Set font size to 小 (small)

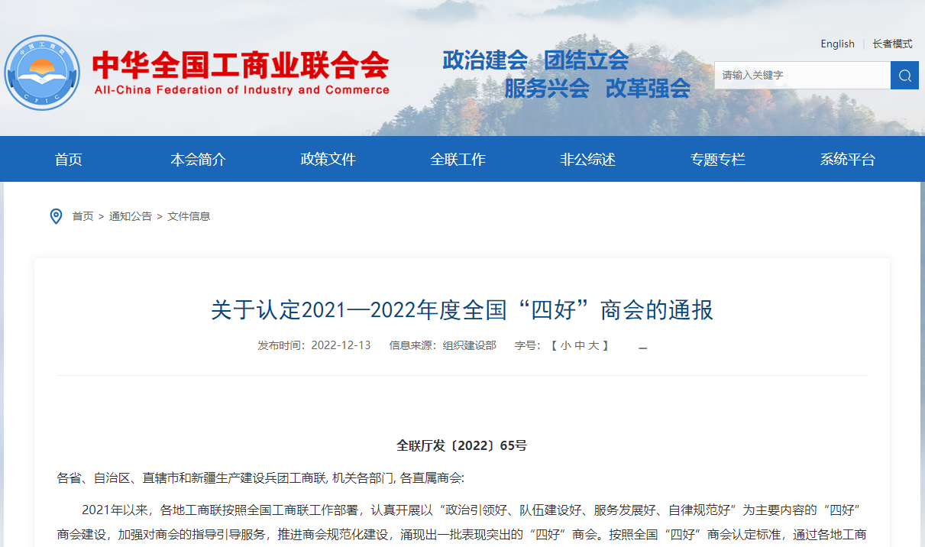tap(565, 345)
